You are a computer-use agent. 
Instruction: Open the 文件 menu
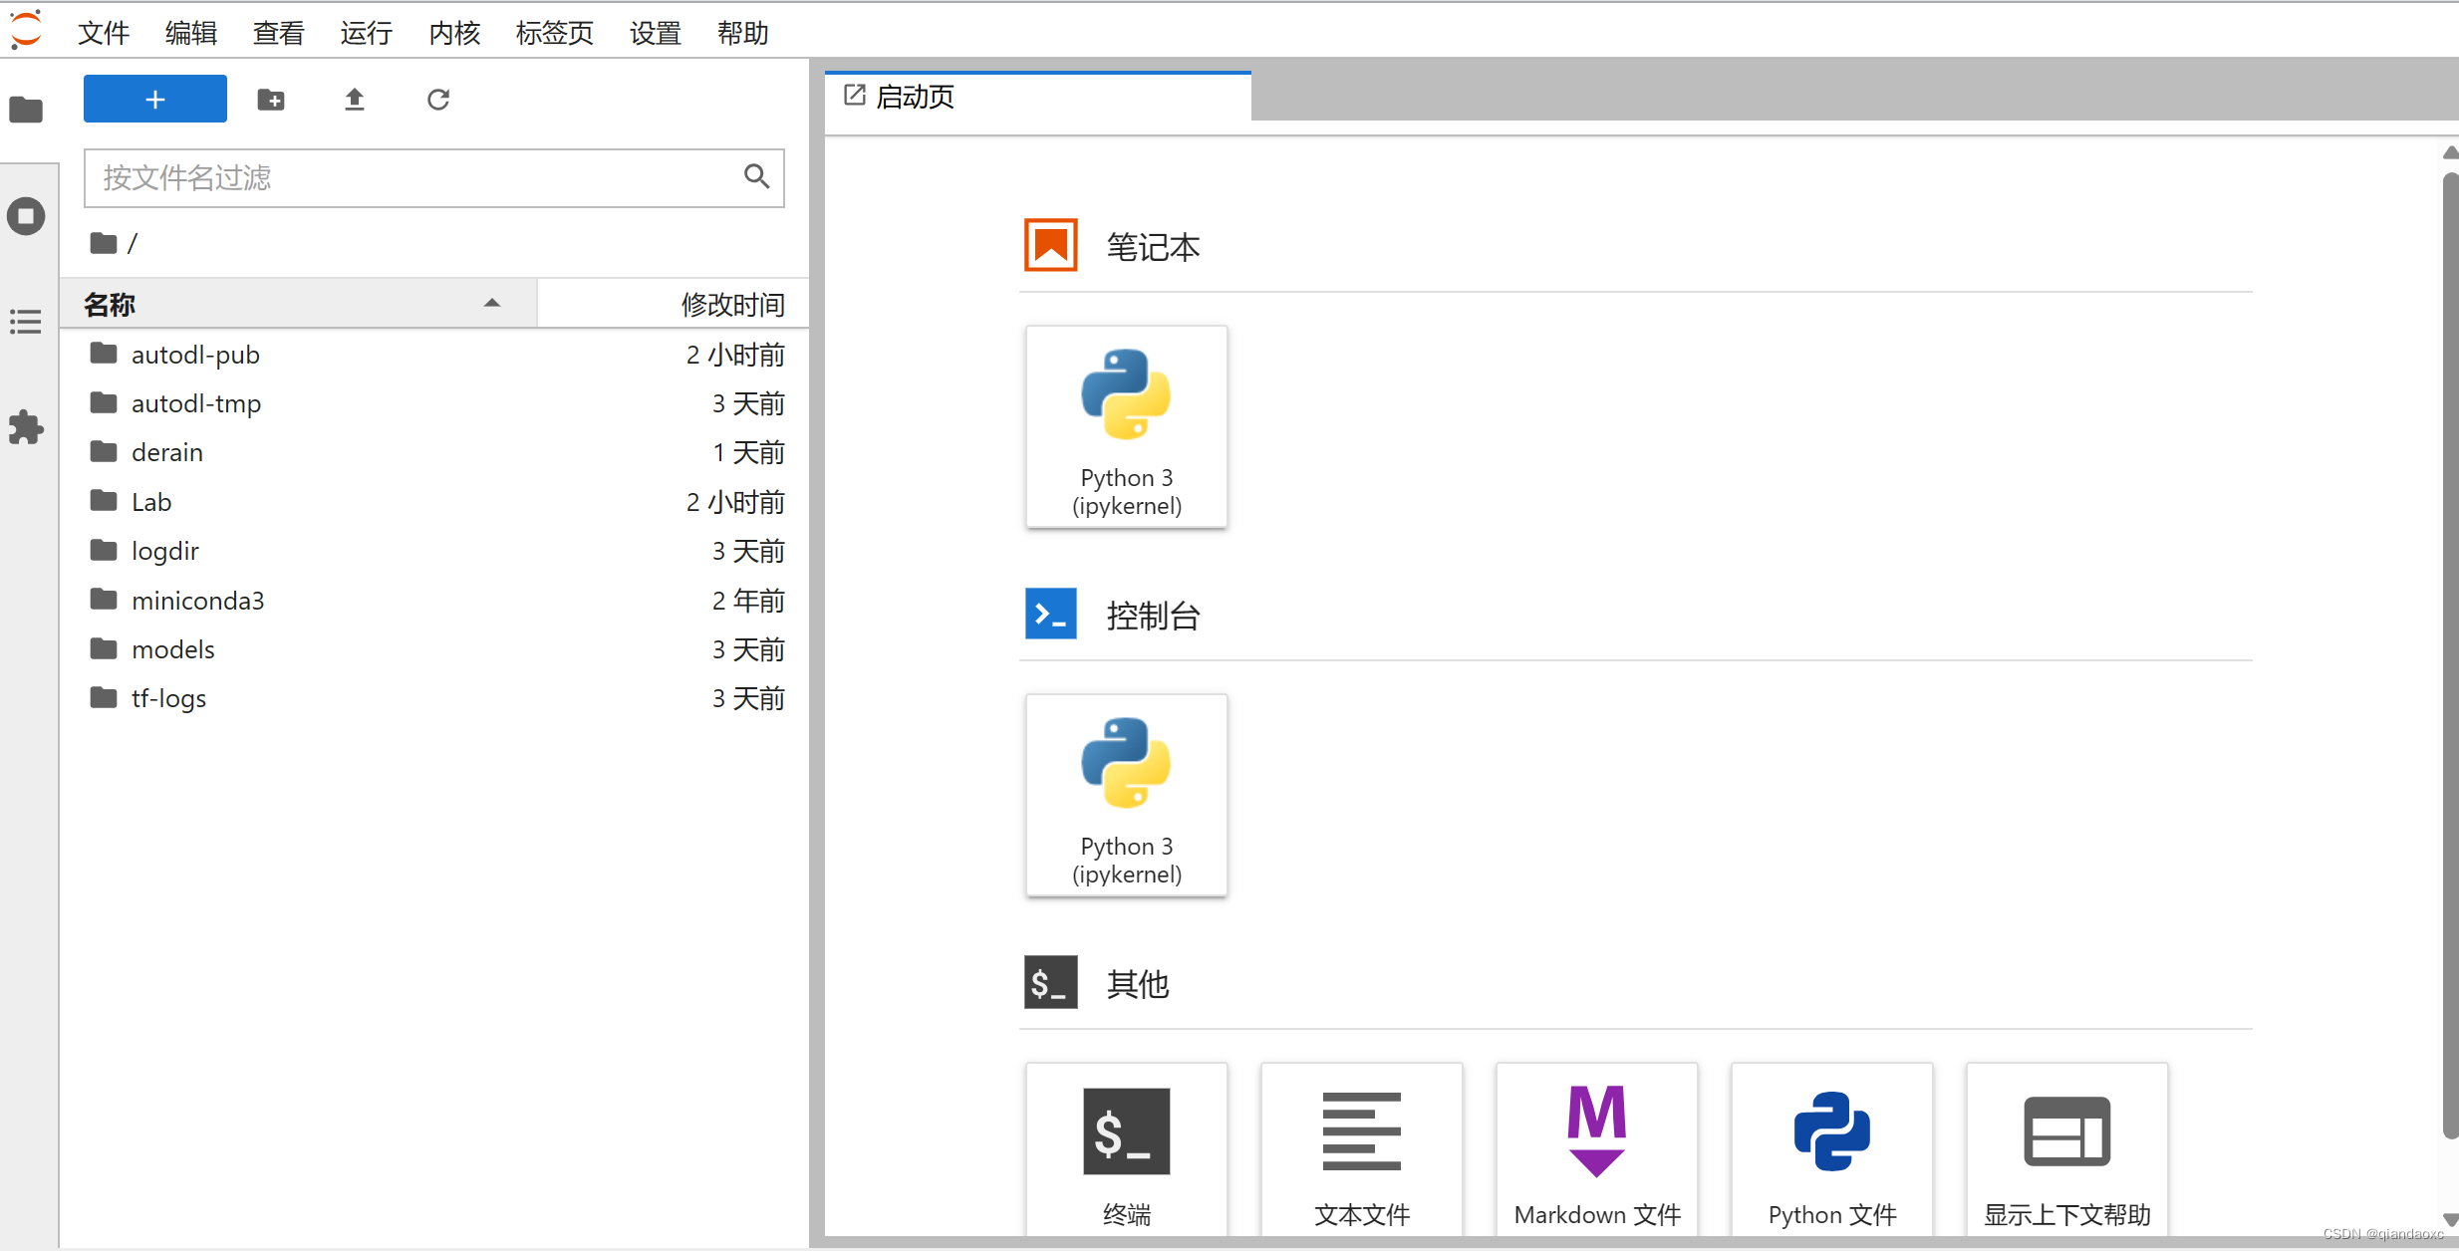(x=104, y=33)
